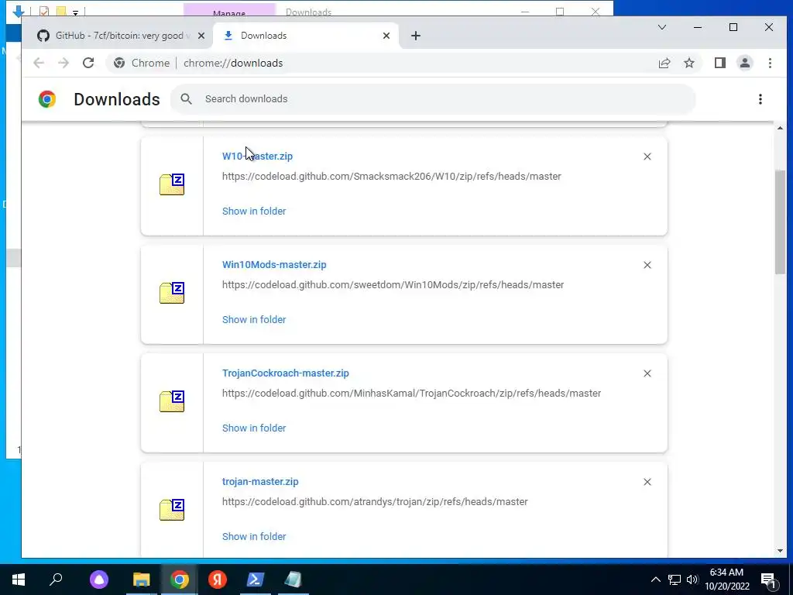Open the purple Alice assistant taskbar icon

[99, 580]
